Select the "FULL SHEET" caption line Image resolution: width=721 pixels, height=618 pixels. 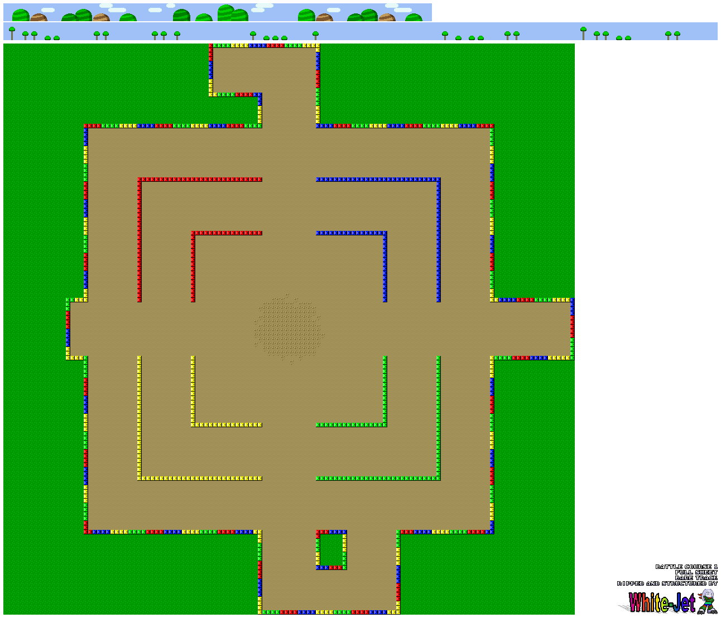696,572
